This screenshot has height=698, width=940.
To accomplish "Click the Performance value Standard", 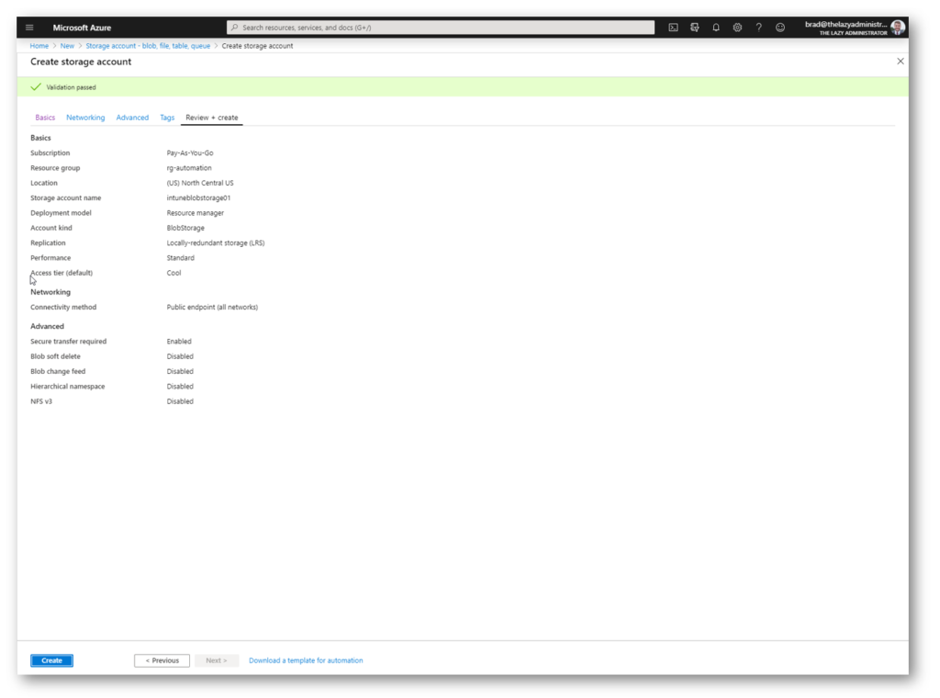I will click(181, 258).
